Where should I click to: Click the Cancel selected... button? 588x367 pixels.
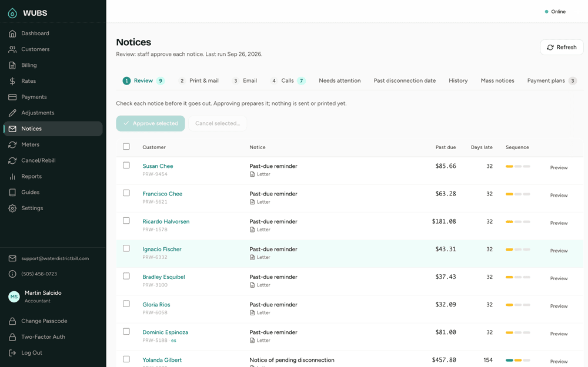point(218,123)
